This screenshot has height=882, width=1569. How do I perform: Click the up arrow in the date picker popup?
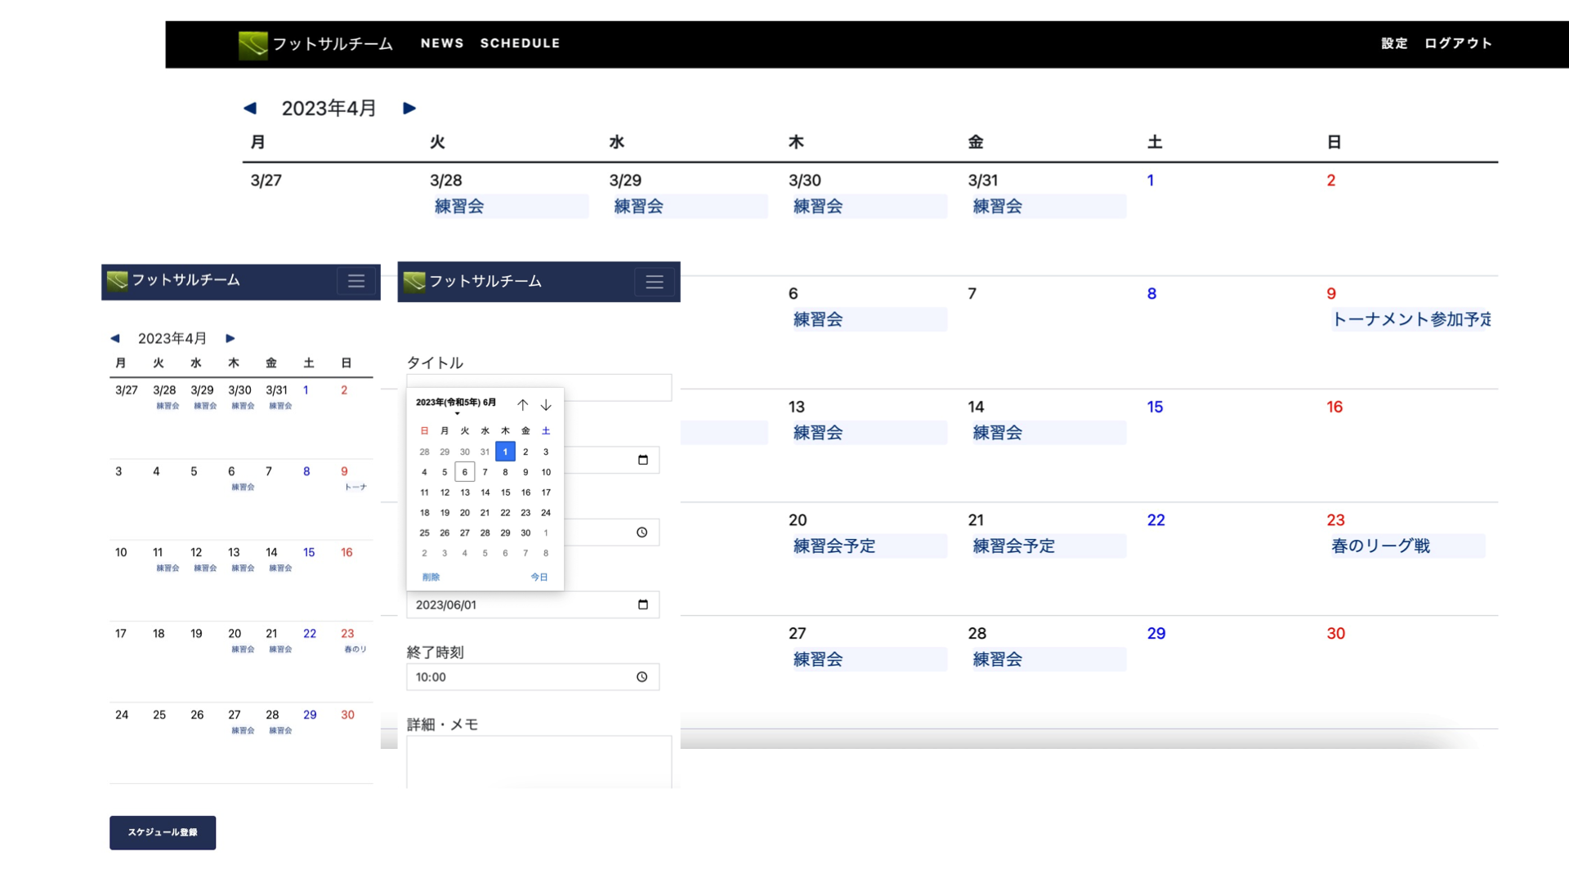pos(523,403)
